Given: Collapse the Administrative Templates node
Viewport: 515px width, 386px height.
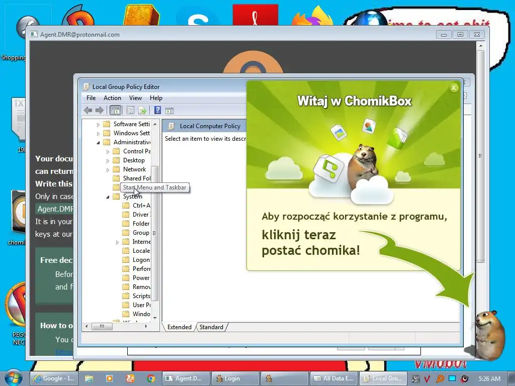Looking at the screenshot, I should pyautogui.click(x=98, y=142).
